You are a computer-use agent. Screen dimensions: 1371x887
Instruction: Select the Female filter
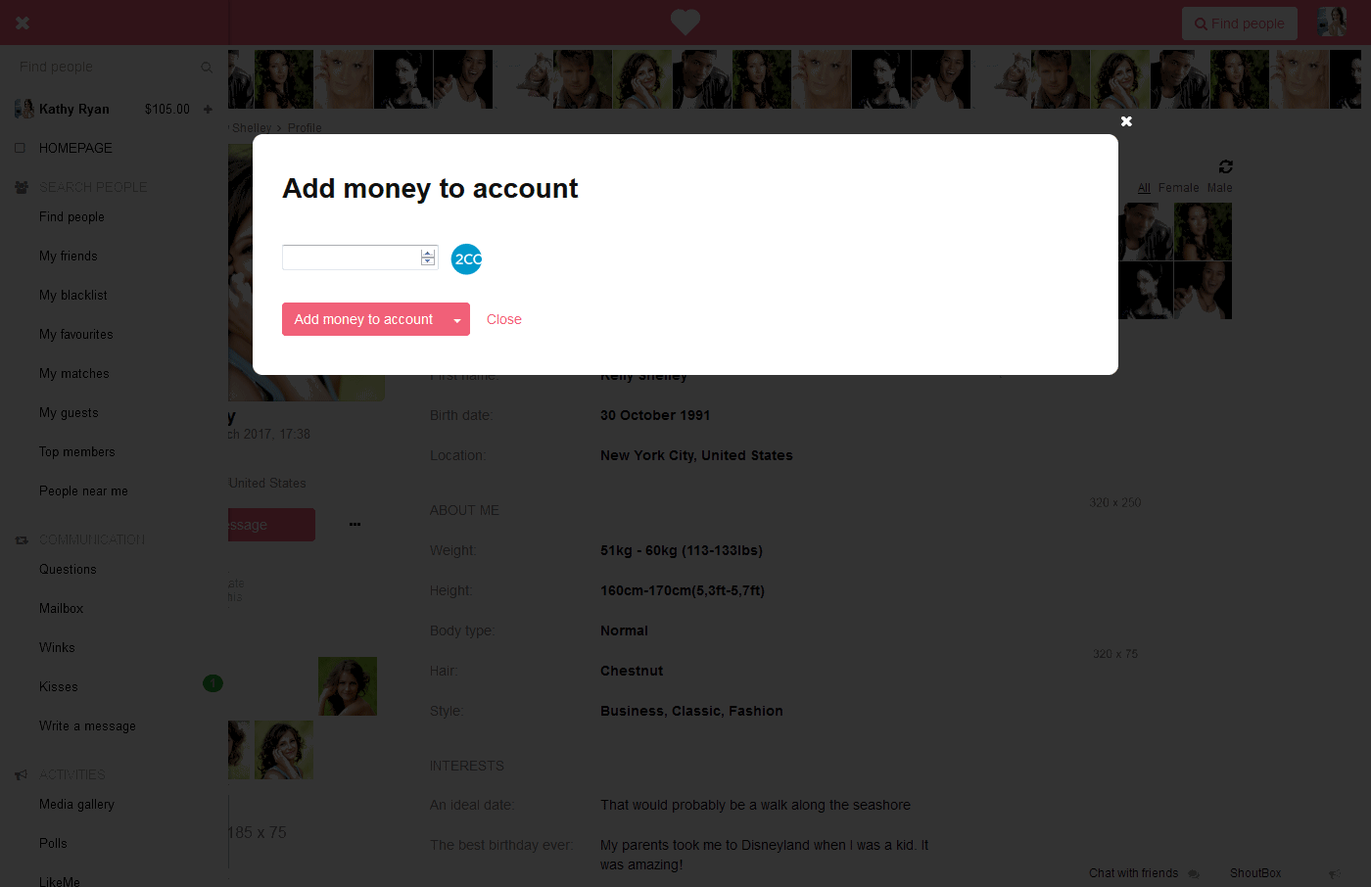click(1178, 188)
